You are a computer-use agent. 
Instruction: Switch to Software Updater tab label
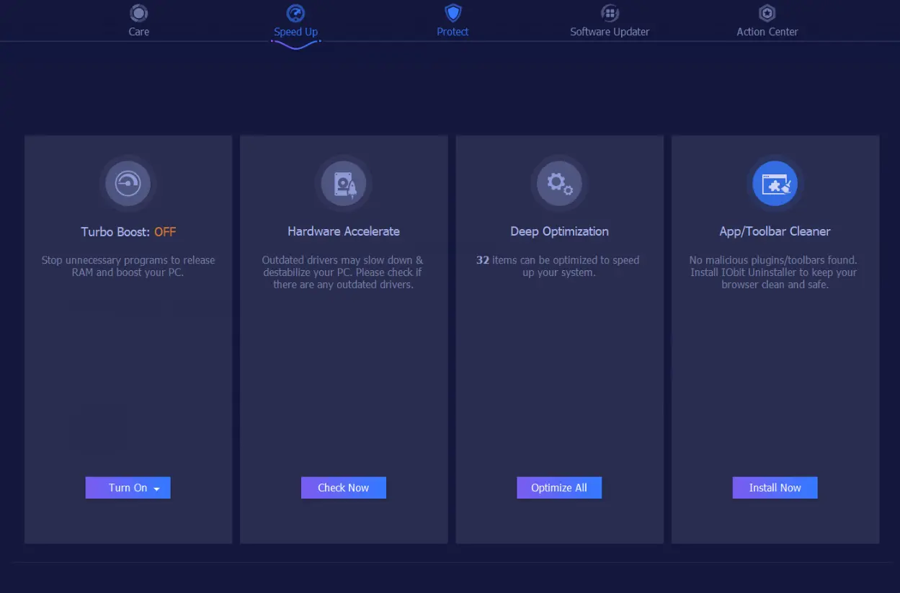(610, 32)
